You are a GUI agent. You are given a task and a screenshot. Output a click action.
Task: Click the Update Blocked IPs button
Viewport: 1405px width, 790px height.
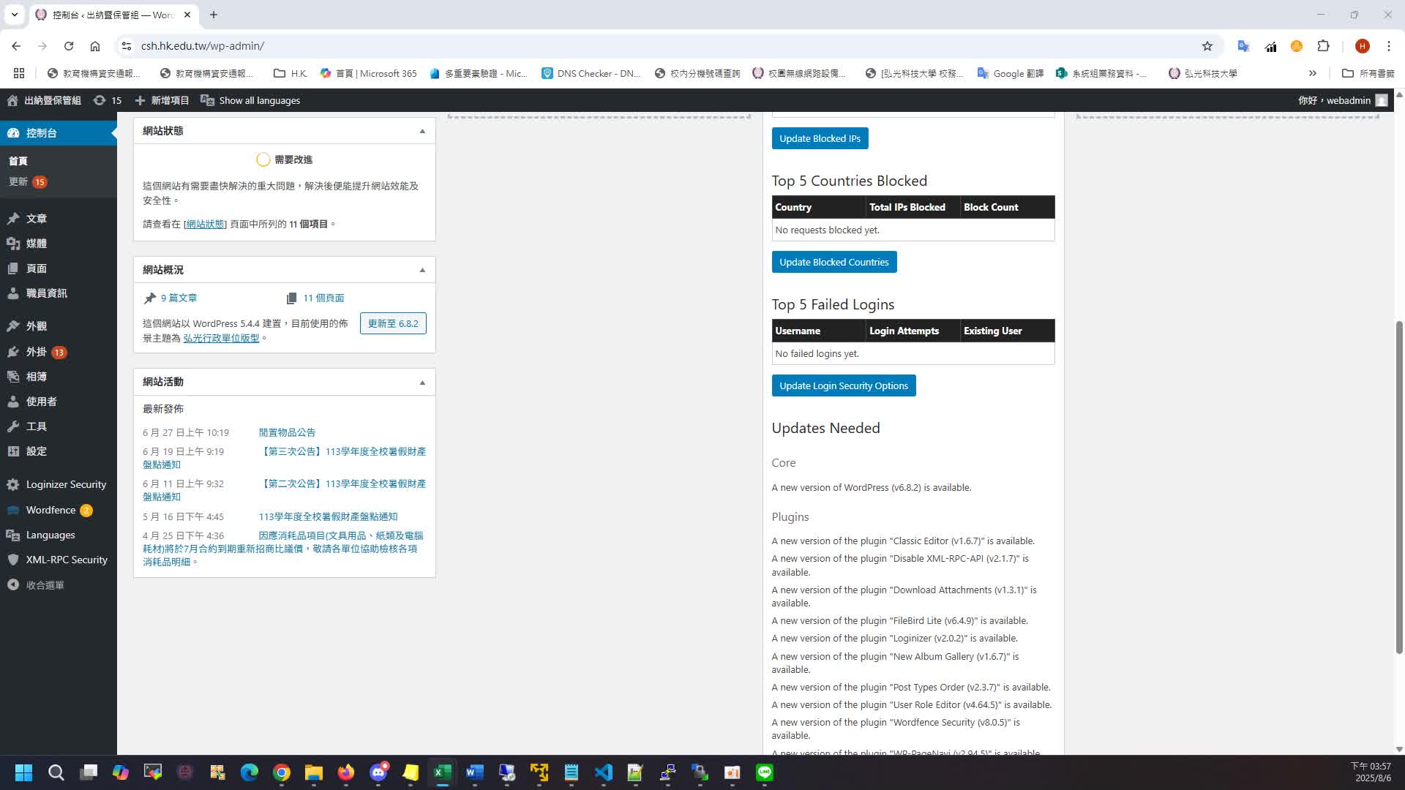pyautogui.click(x=820, y=138)
